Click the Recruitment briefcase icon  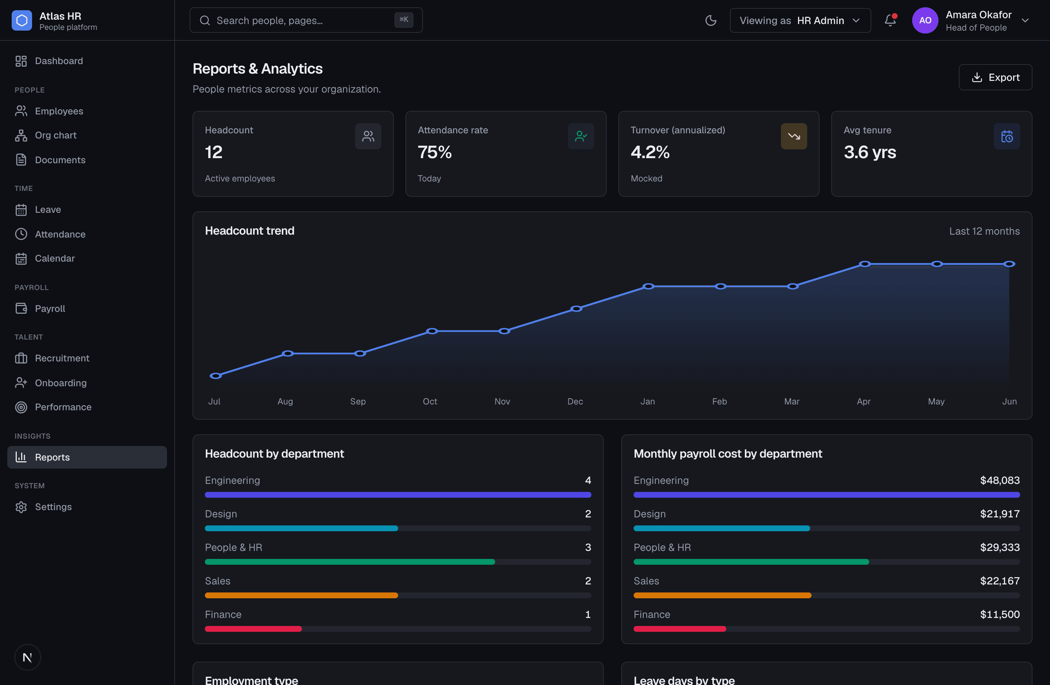tap(21, 359)
